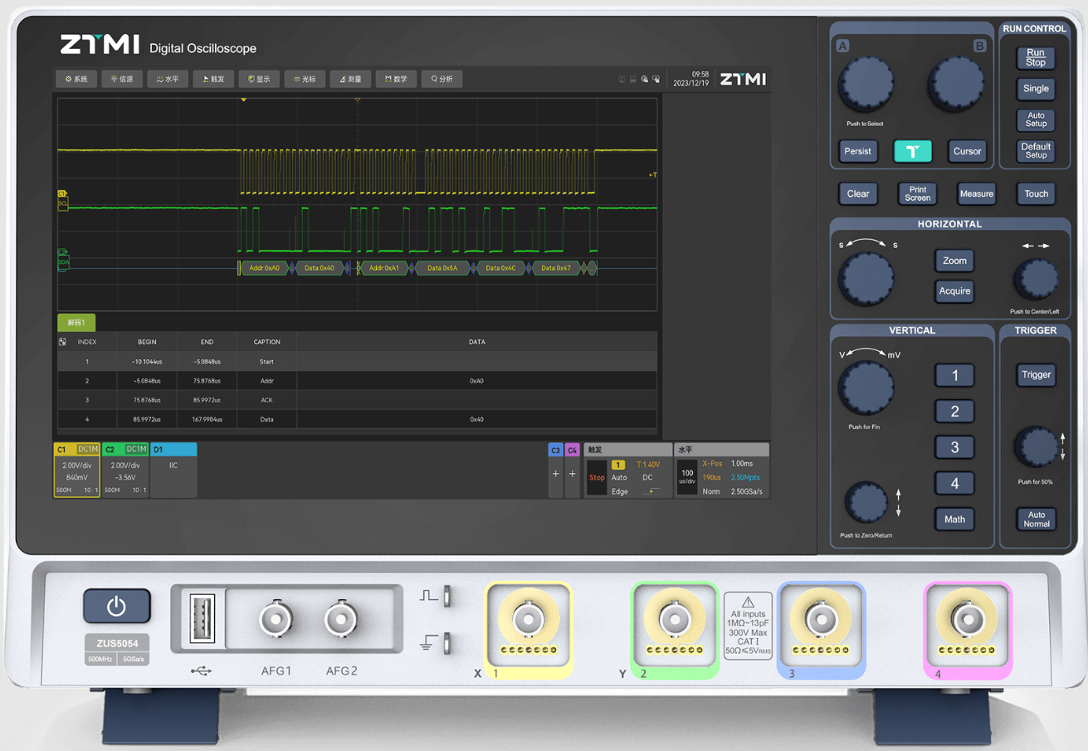1088x751 pixels.
Task: Open the 分析 analysis menu
Action: coord(442,80)
